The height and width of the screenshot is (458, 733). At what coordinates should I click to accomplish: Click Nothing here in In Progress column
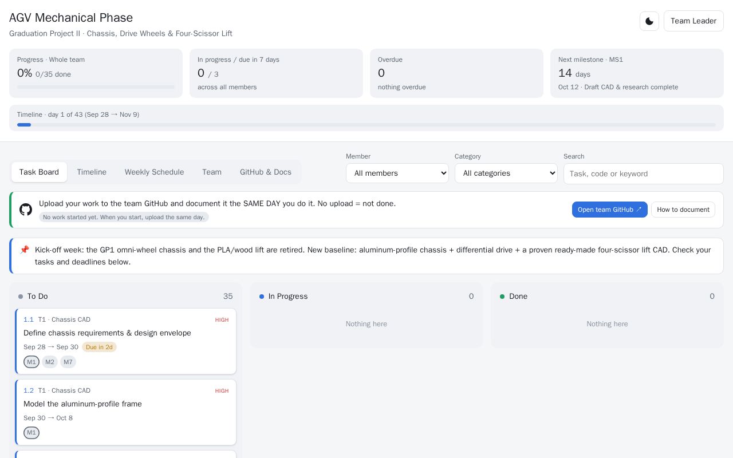366,324
